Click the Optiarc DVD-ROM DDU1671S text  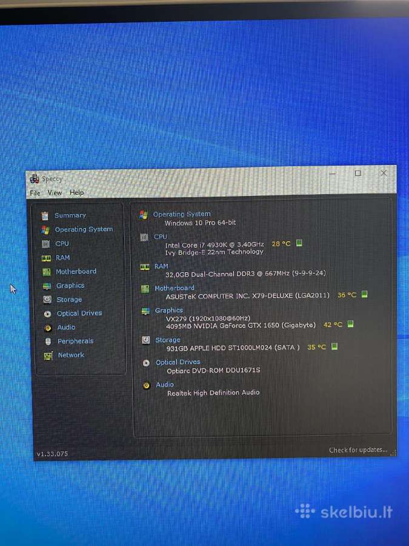pos(213,371)
